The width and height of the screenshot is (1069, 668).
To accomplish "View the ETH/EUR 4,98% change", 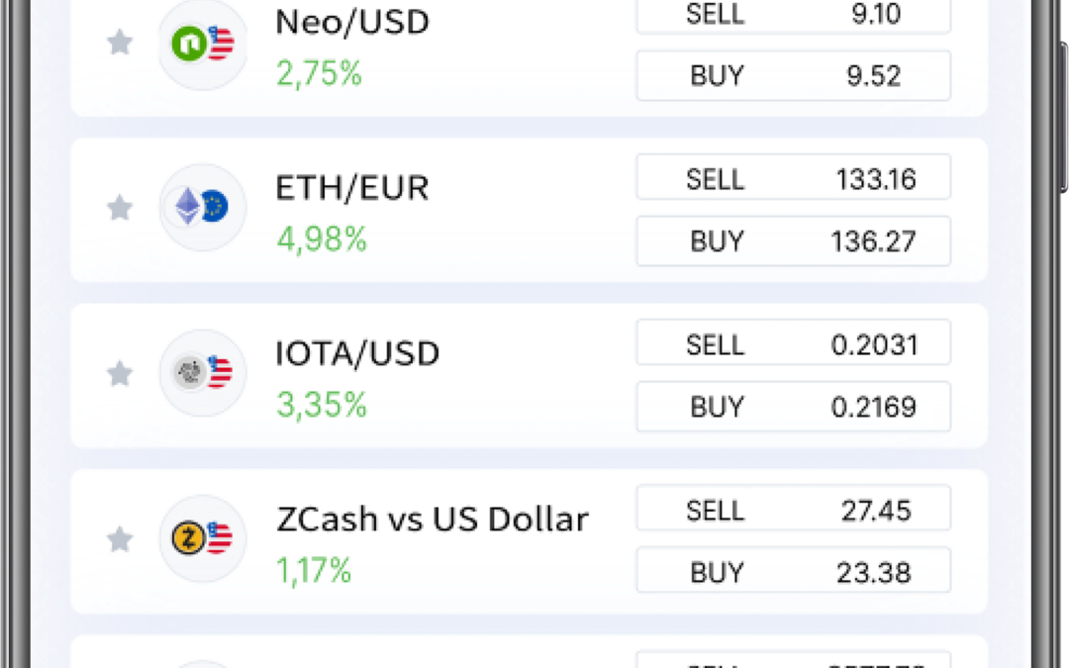I will pyautogui.click(x=321, y=239).
